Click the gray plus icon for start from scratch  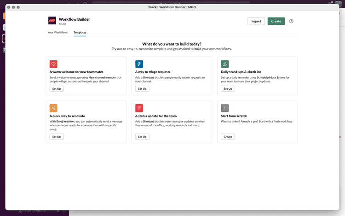coord(224,108)
